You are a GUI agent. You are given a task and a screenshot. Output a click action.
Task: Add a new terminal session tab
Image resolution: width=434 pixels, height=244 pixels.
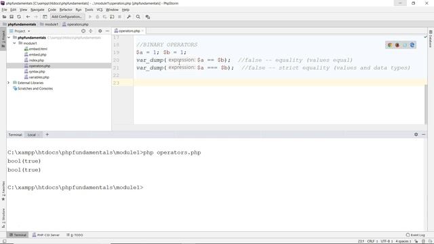(47, 134)
